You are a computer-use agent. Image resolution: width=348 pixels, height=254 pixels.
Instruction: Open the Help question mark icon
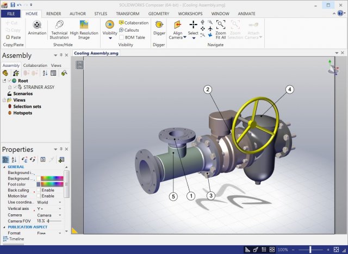[340, 13]
